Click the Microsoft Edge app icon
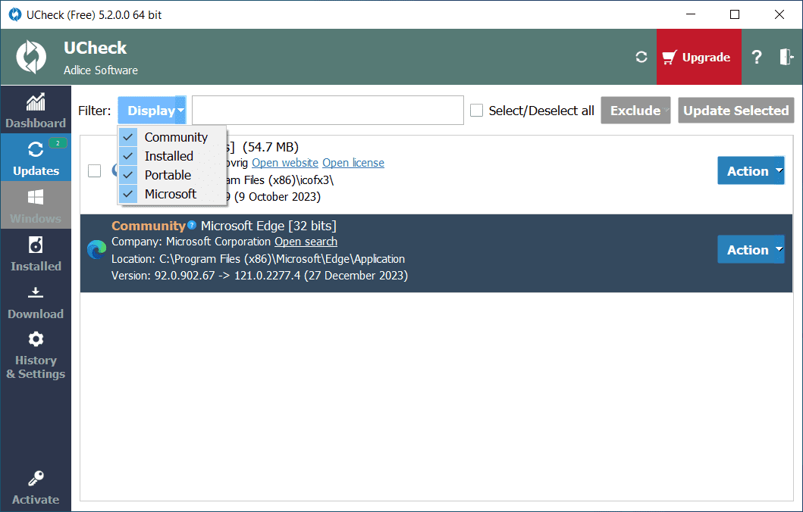This screenshot has height=512, width=803. tap(96, 250)
